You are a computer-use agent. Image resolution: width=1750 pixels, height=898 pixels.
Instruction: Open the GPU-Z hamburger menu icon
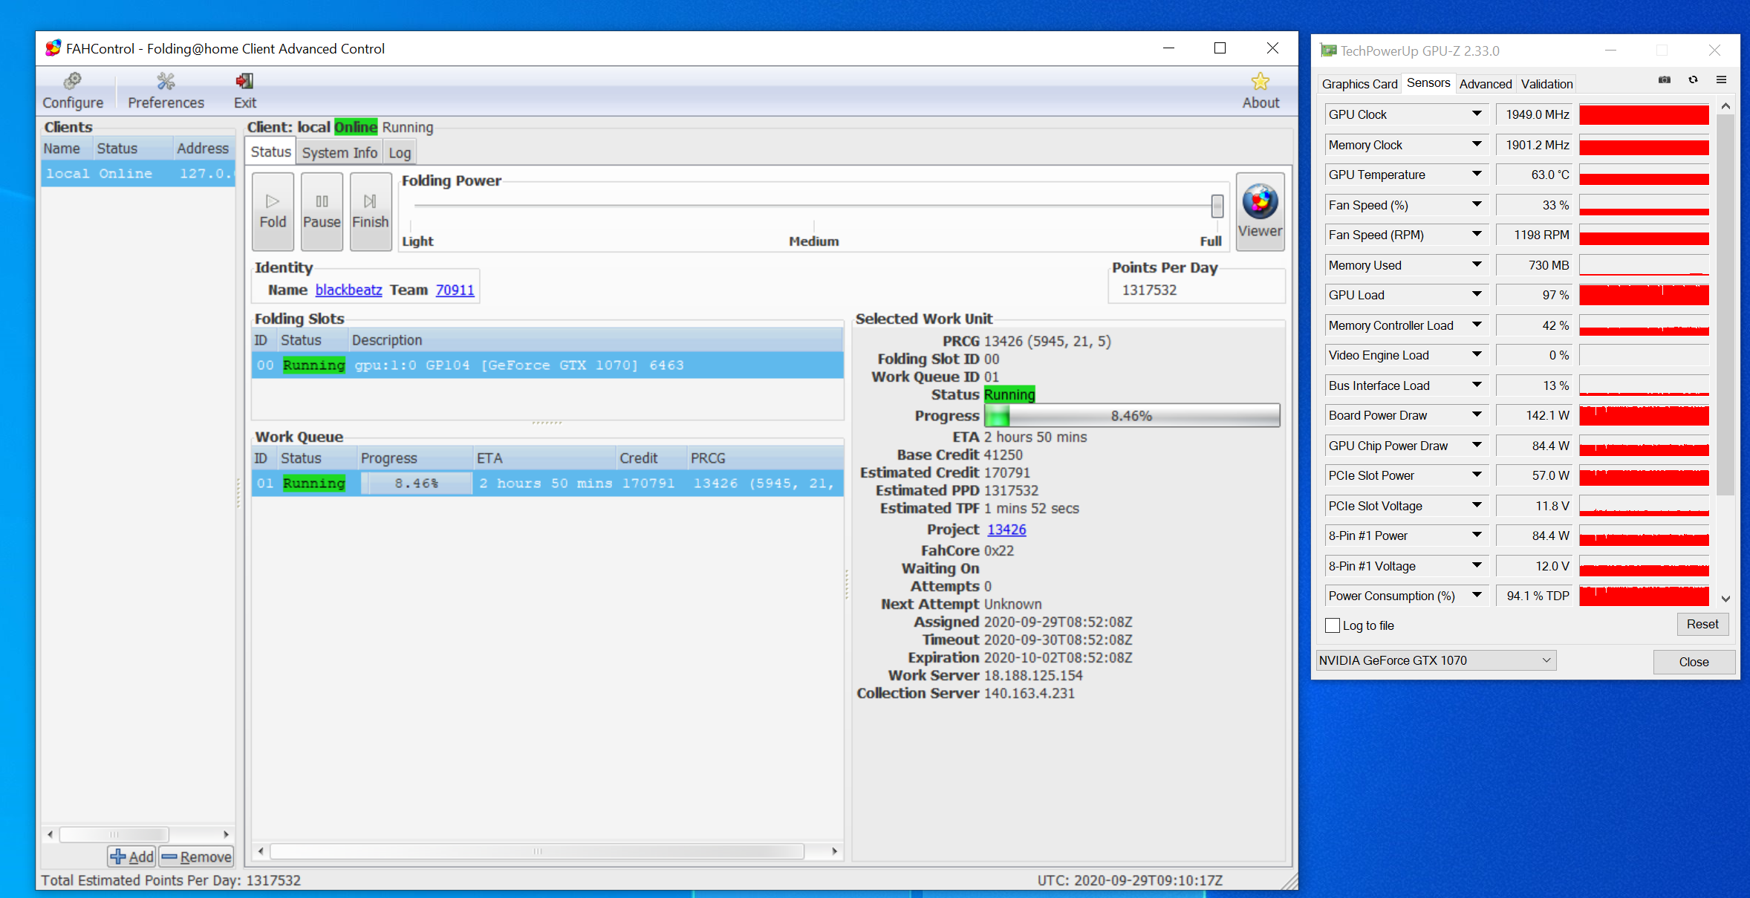point(1721,80)
